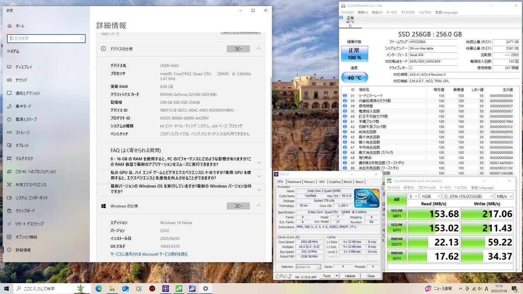Click taskbar search box ここに入力して検索
This screenshot has height=294, width=523.
pos(52,288)
